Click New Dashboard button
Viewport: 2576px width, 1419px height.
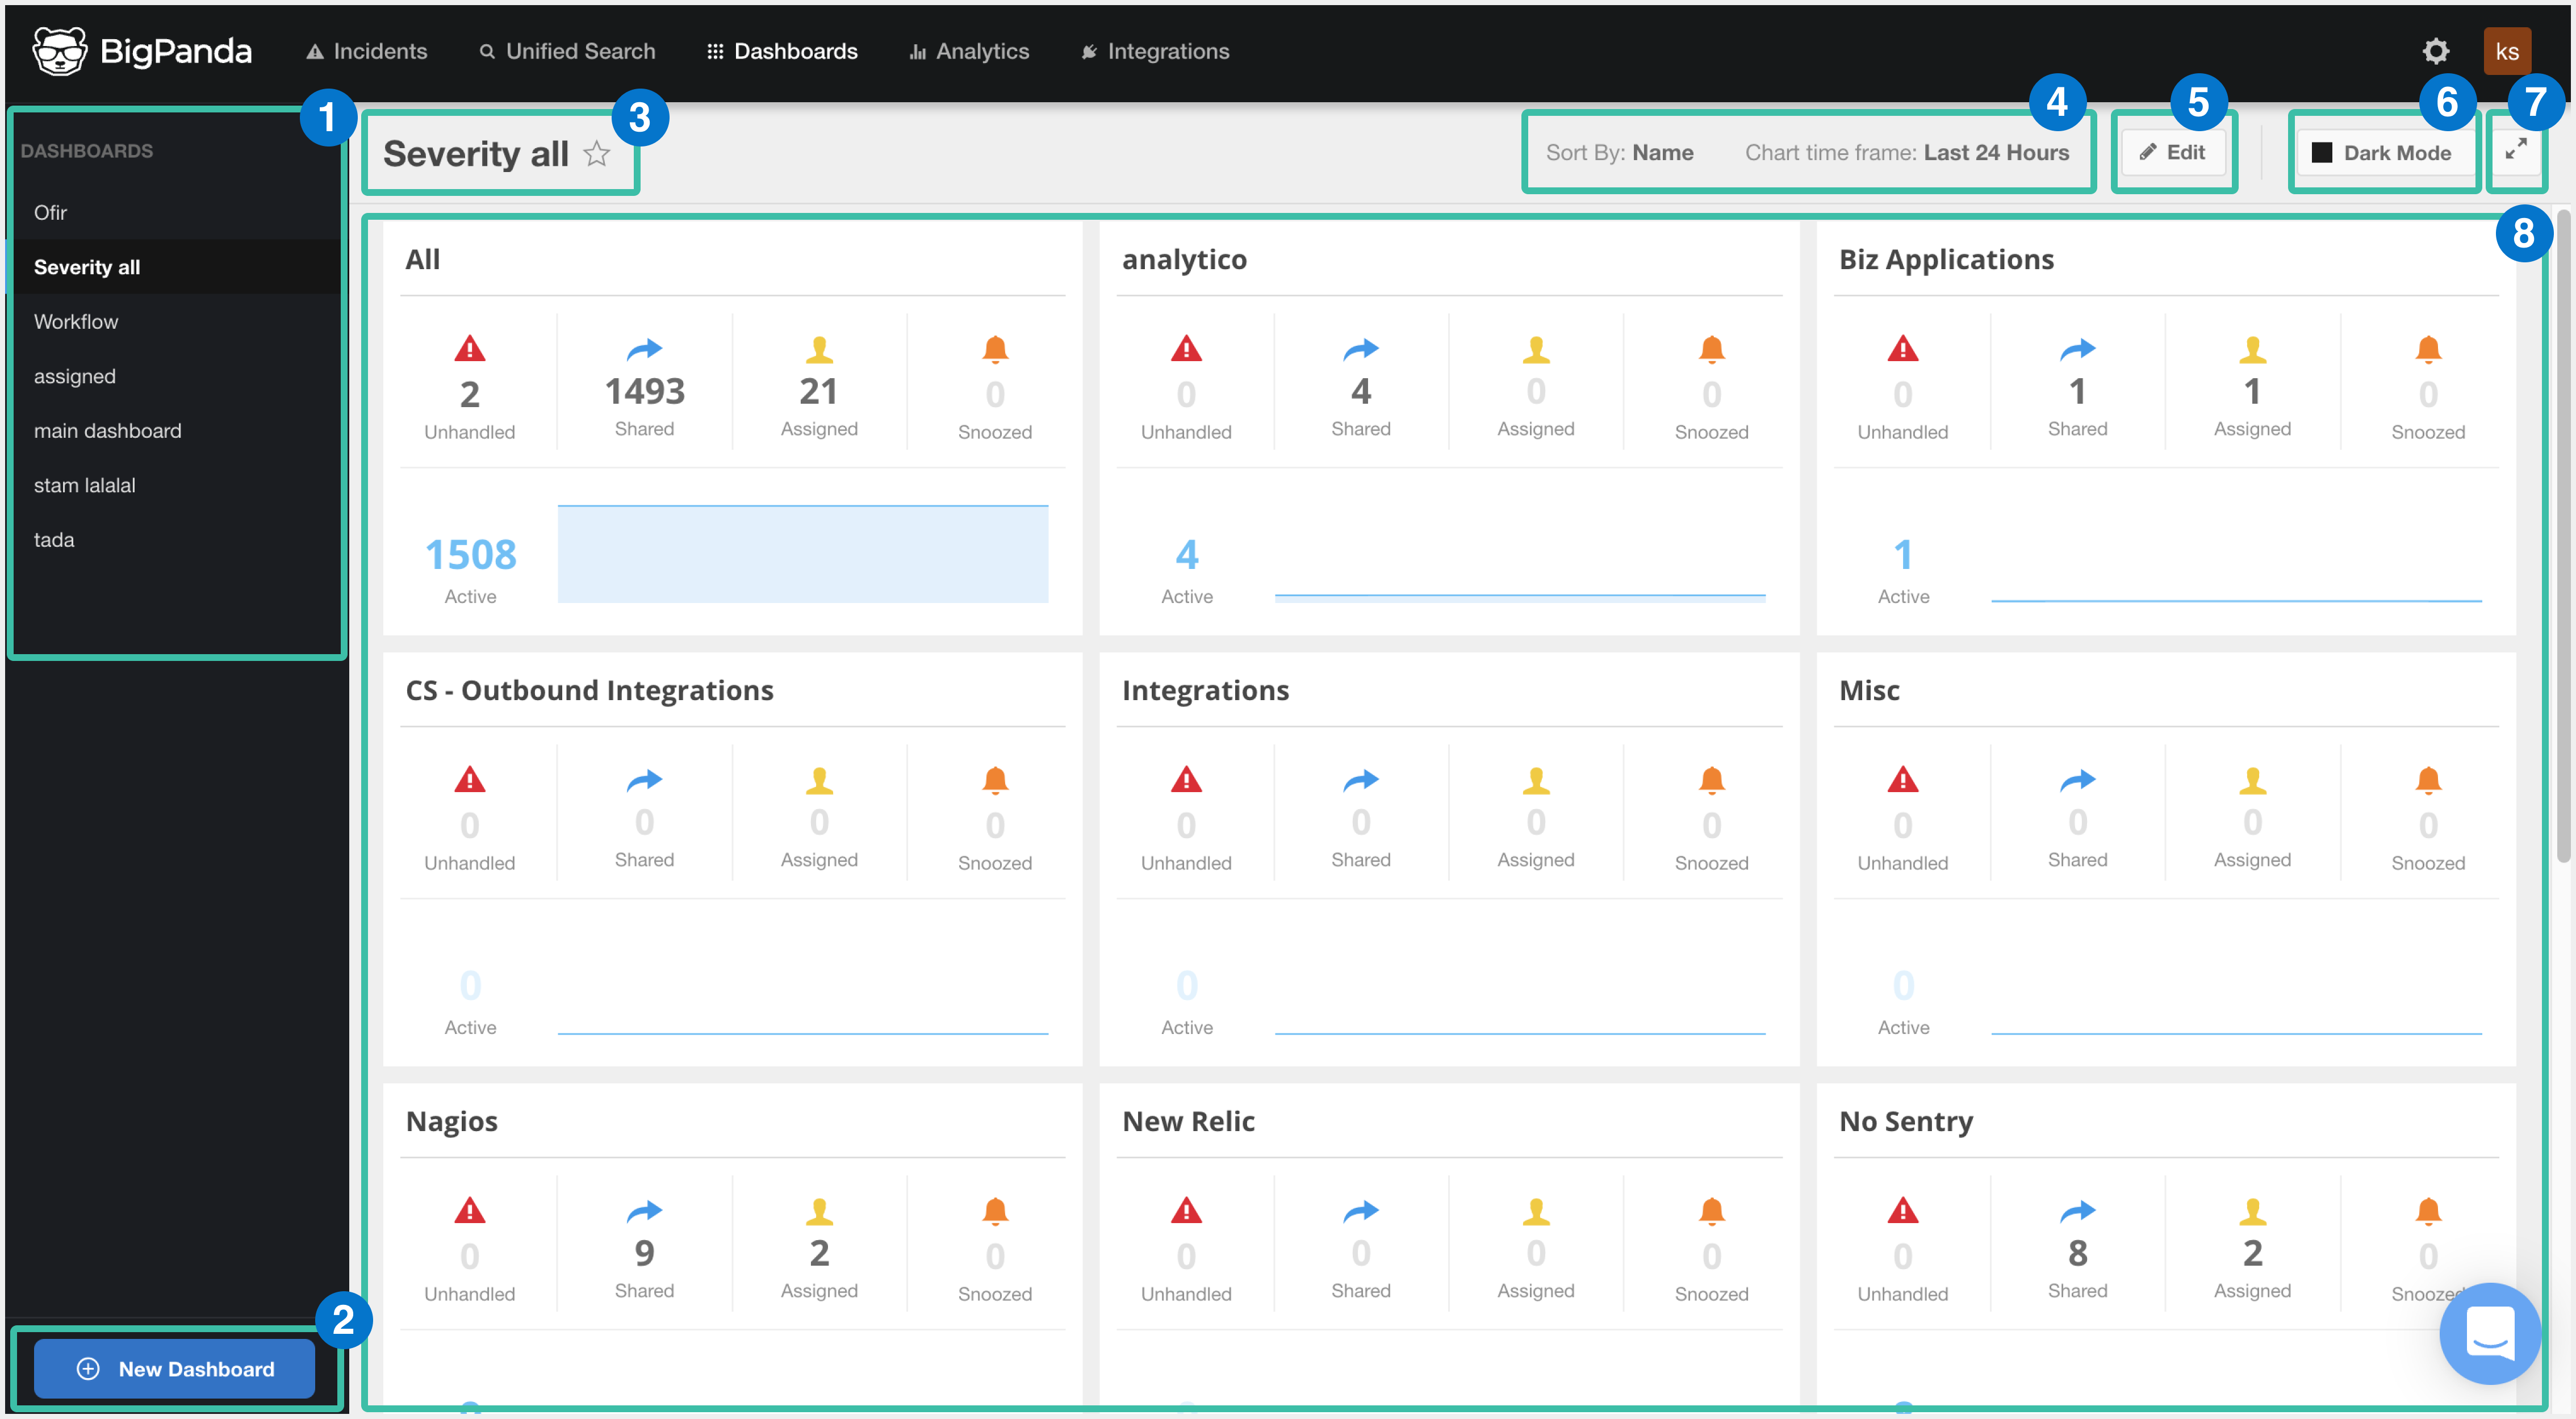pyautogui.click(x=175, y=1368)
